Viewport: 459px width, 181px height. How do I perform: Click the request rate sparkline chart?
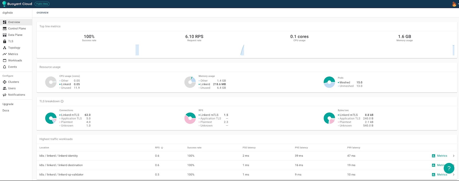(242, 50)
